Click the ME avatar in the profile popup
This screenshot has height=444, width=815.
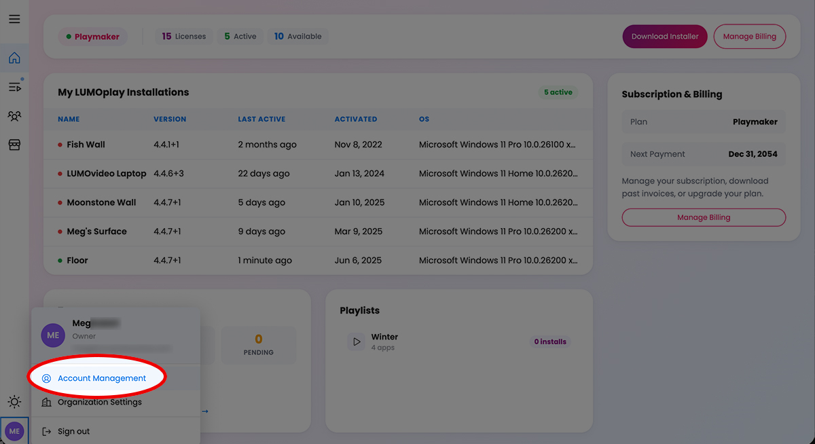(53, 335)
